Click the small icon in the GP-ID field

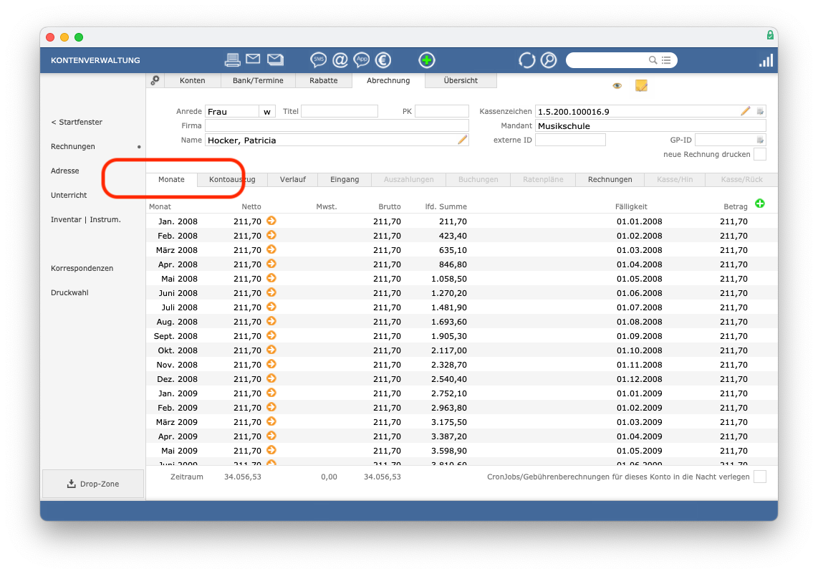click(x=760, y=140)
